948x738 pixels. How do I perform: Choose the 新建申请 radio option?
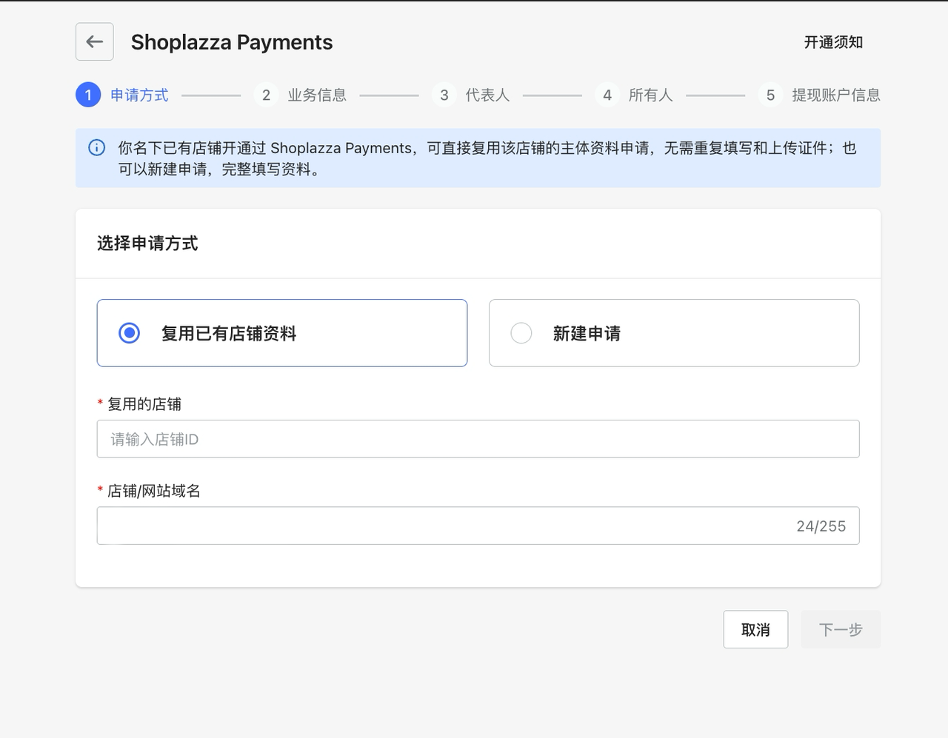[x=674, y=333]
